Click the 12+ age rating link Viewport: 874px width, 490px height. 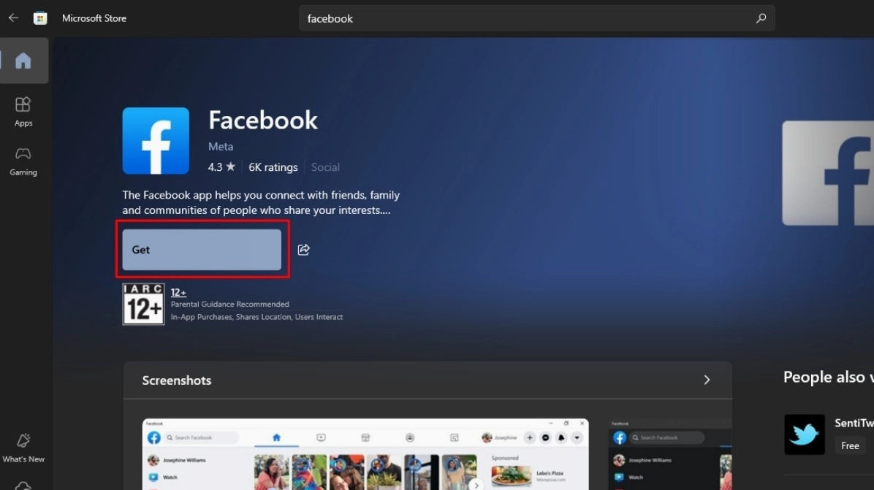pyautogui.click(x=178, y=292)
